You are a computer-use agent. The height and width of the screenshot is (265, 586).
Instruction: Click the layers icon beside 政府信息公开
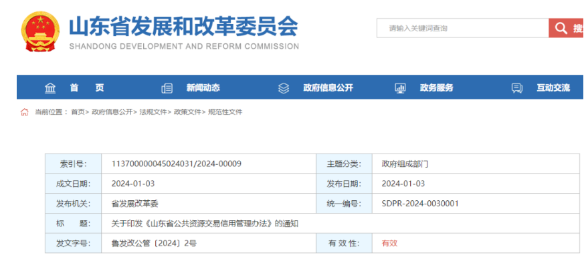284,88
